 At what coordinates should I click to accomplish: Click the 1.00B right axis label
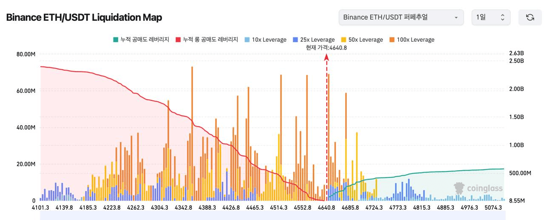coord(516,145)
